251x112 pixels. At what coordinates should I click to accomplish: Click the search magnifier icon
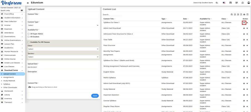(217, 3)
